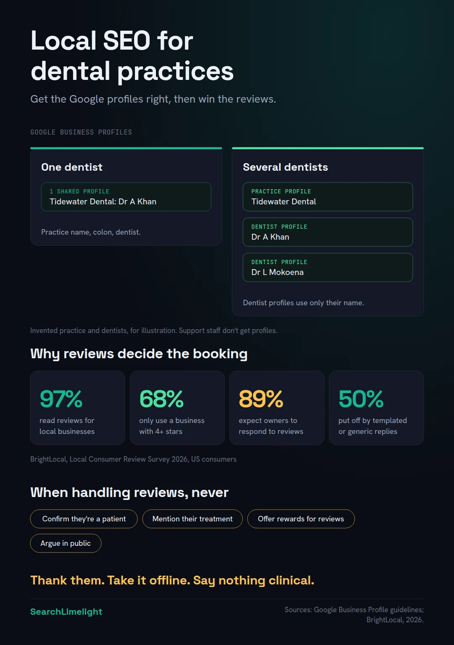Select the 89% expect owners respond card
Image resolution: width=454 pixels, height=645 pixels.
[x=277, y=408]
